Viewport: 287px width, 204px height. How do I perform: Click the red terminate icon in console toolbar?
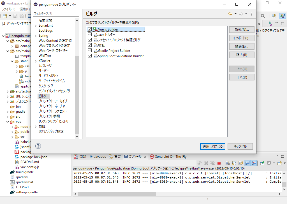[219, 163]
